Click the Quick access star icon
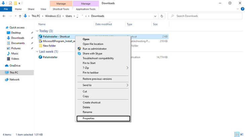The height and width of the screenshot is (137, 245). point(7,27)
